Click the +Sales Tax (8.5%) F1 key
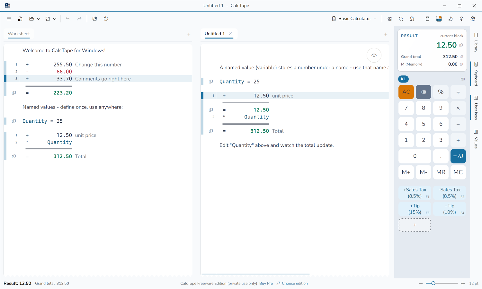This screenshot has height=289, width=482. (x=415, y=193)
